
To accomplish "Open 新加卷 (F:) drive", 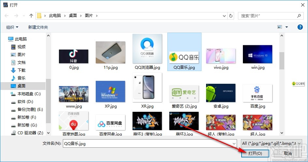I will [x=23, y=117].
